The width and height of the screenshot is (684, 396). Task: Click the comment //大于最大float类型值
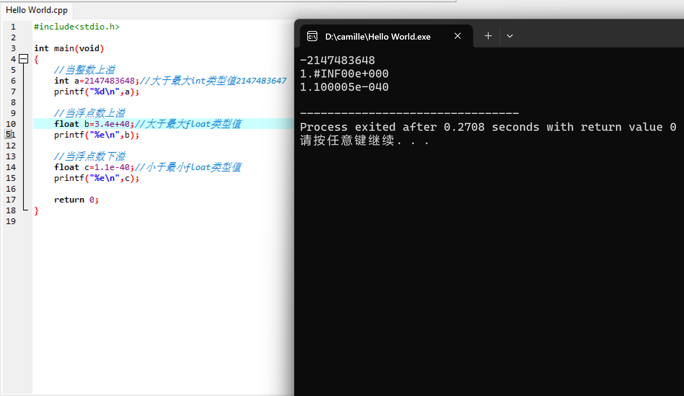click(x=188, y=124)
